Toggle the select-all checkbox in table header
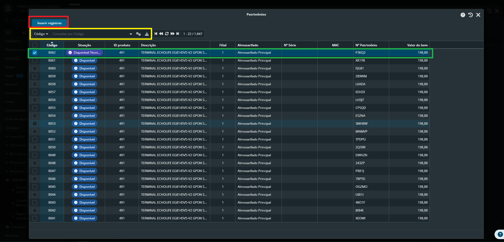504x242 pixels. (x=35, y=45)
